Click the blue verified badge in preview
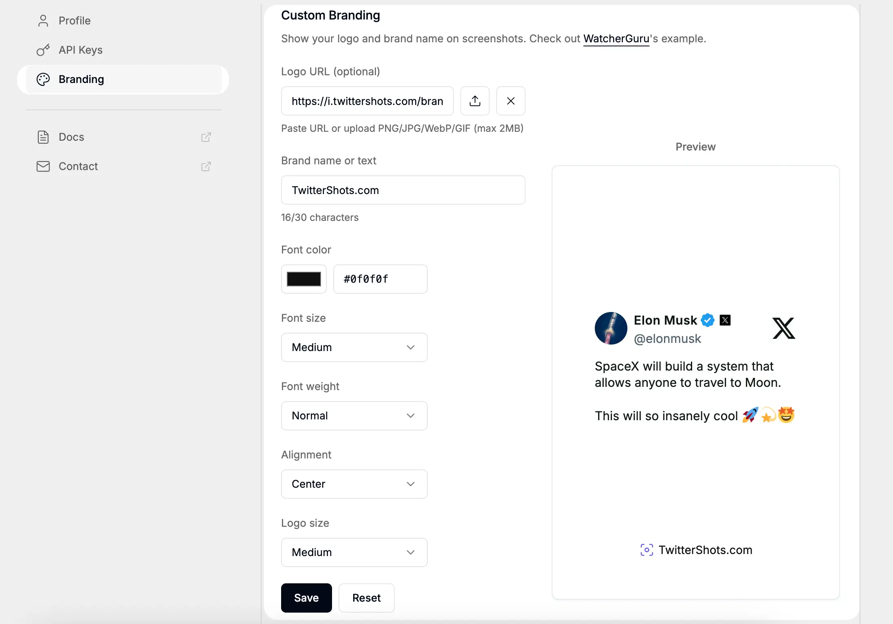The width and height of the screenshot is (893, 624). (x=708, y=321)
